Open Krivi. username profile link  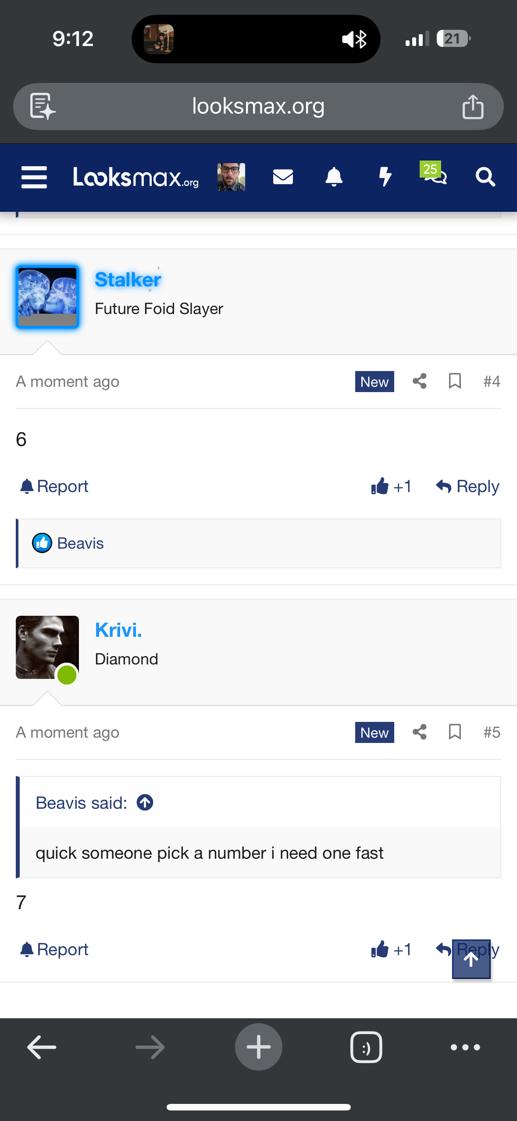[x=118, y=630]
